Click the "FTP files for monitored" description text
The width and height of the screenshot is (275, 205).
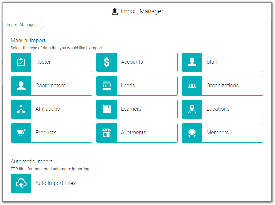50,169
